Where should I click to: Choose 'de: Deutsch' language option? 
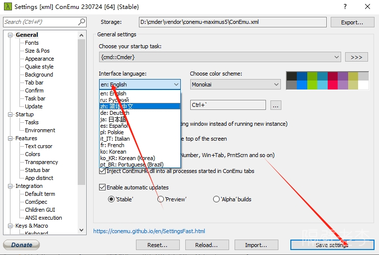coord(140,113)
